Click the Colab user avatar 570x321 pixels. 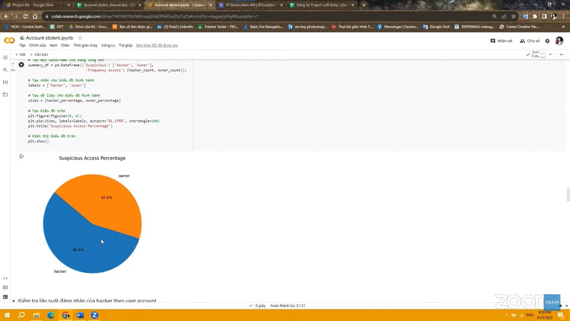tap(560, 41)
